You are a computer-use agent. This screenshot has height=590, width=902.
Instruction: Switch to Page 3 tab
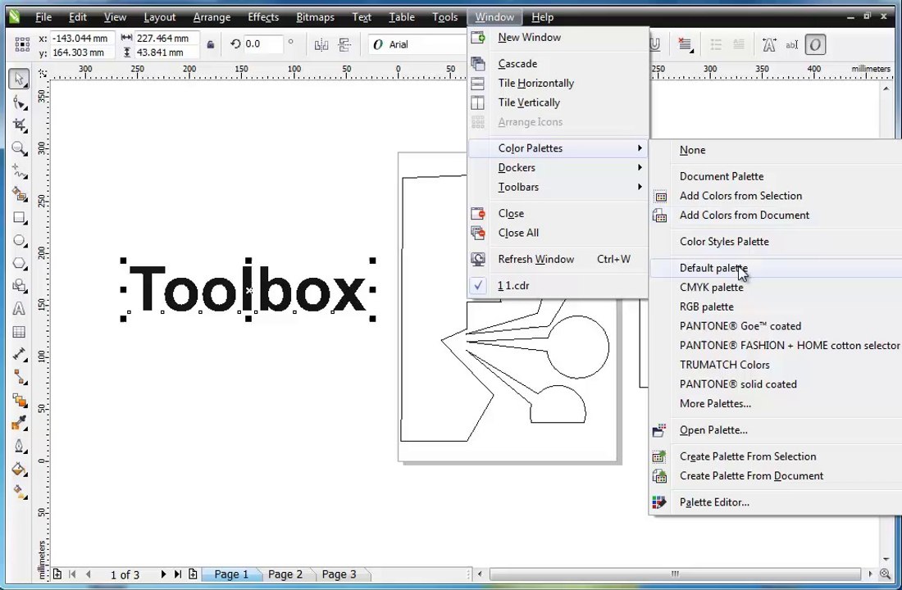pyautogui.click(x=339, y=574)
